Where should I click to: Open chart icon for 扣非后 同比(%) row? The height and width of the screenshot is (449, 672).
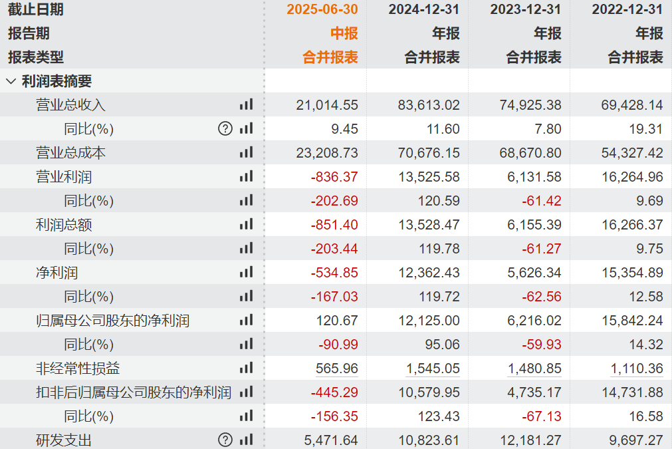[247, 416]
